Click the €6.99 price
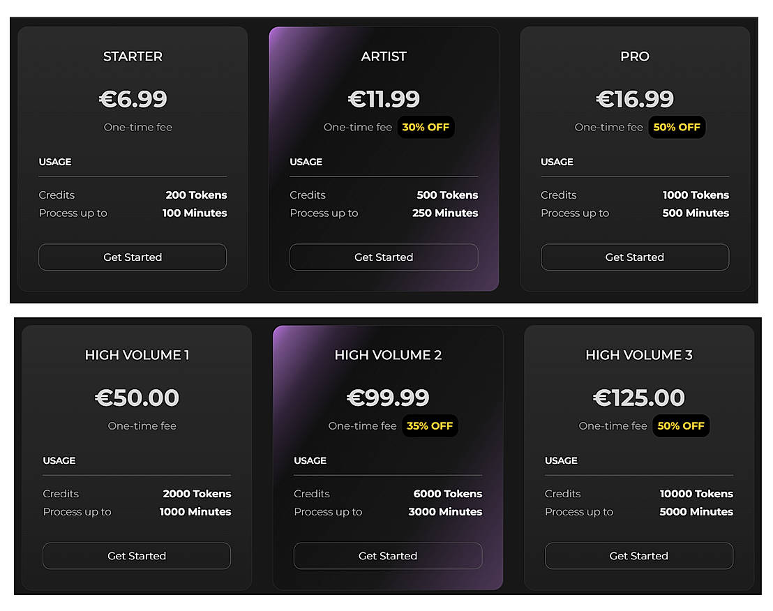This screenshot has width=773, height=611. [x=133, y=99]
